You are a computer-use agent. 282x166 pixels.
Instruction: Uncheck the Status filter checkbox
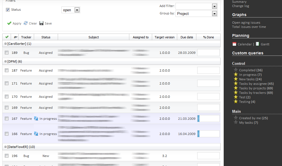[x=8, y=10]
